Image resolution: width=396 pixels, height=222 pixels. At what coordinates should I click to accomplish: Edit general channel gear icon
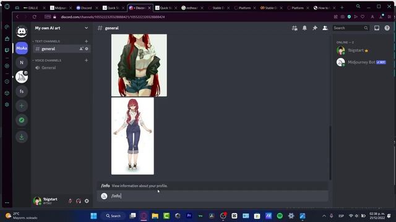pyautogui.click(x=87, y=49)
